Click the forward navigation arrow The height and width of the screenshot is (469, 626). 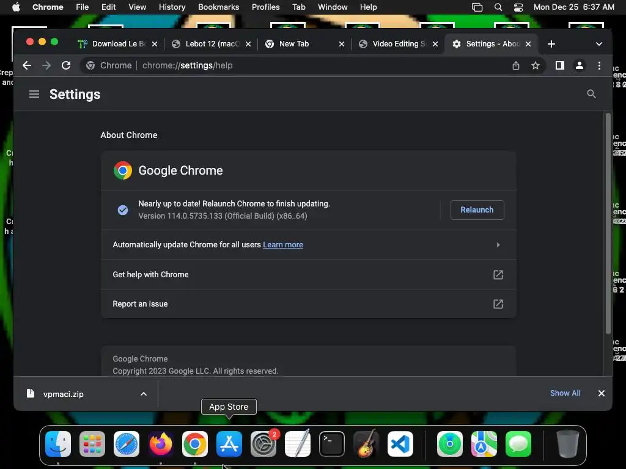click(x=46, y=65)
